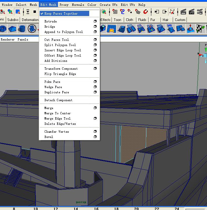Choose Transform Component
207x210 pixels.
(61, 69)
